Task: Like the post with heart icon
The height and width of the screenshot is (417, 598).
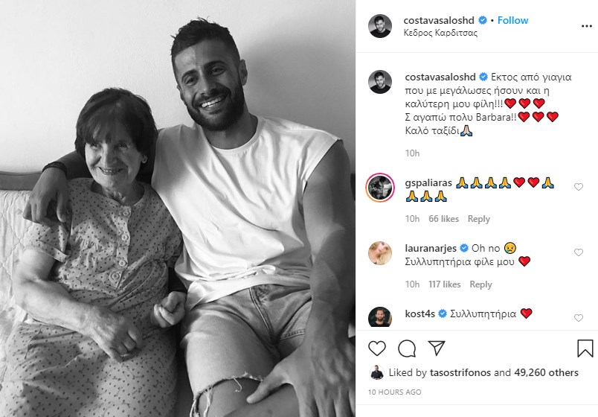Action: (x=378, y=348)
